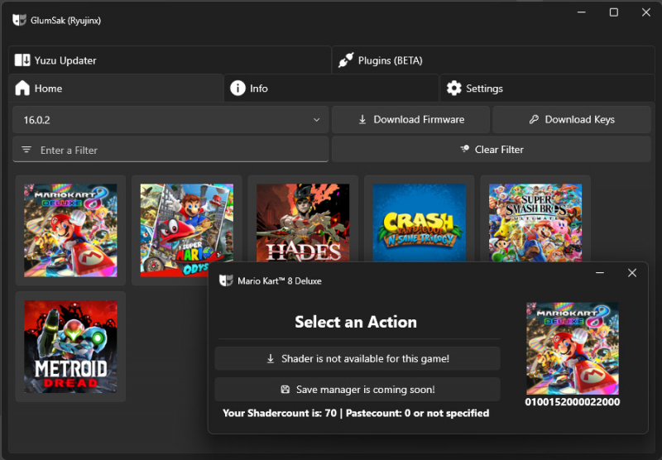The width and height of the screenshot is (662, 460).
Task: Click the download arrow icon on Download Firmware
Action: point(362,119)
